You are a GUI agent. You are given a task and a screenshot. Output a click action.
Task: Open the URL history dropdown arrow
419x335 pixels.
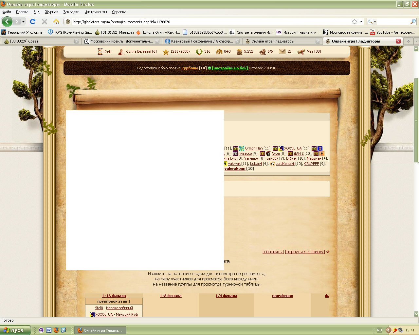coord(361,22)
